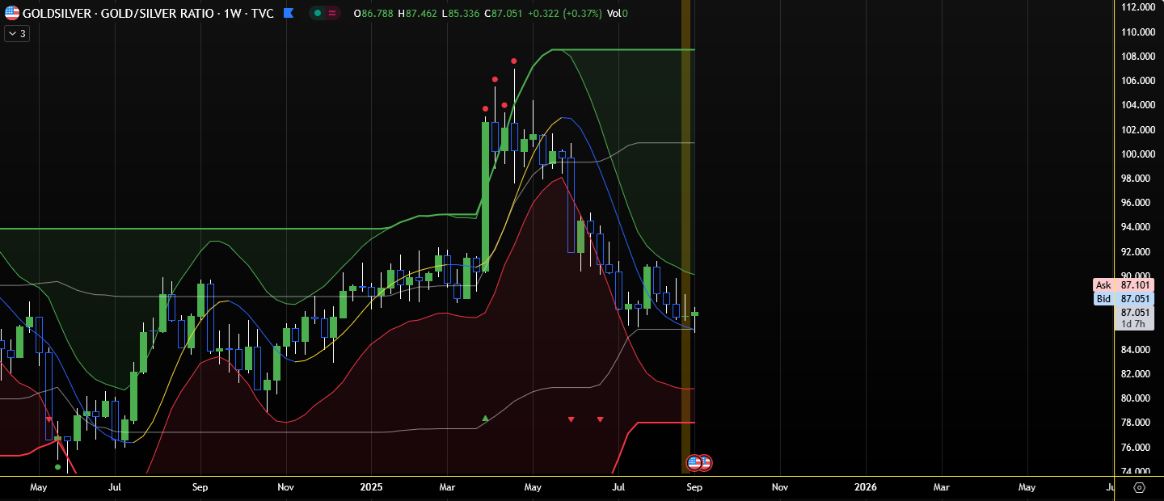Click the 102.000 price scale label
The width and height of the screenshot is (1164, 501).
(x=1137, y=129)
